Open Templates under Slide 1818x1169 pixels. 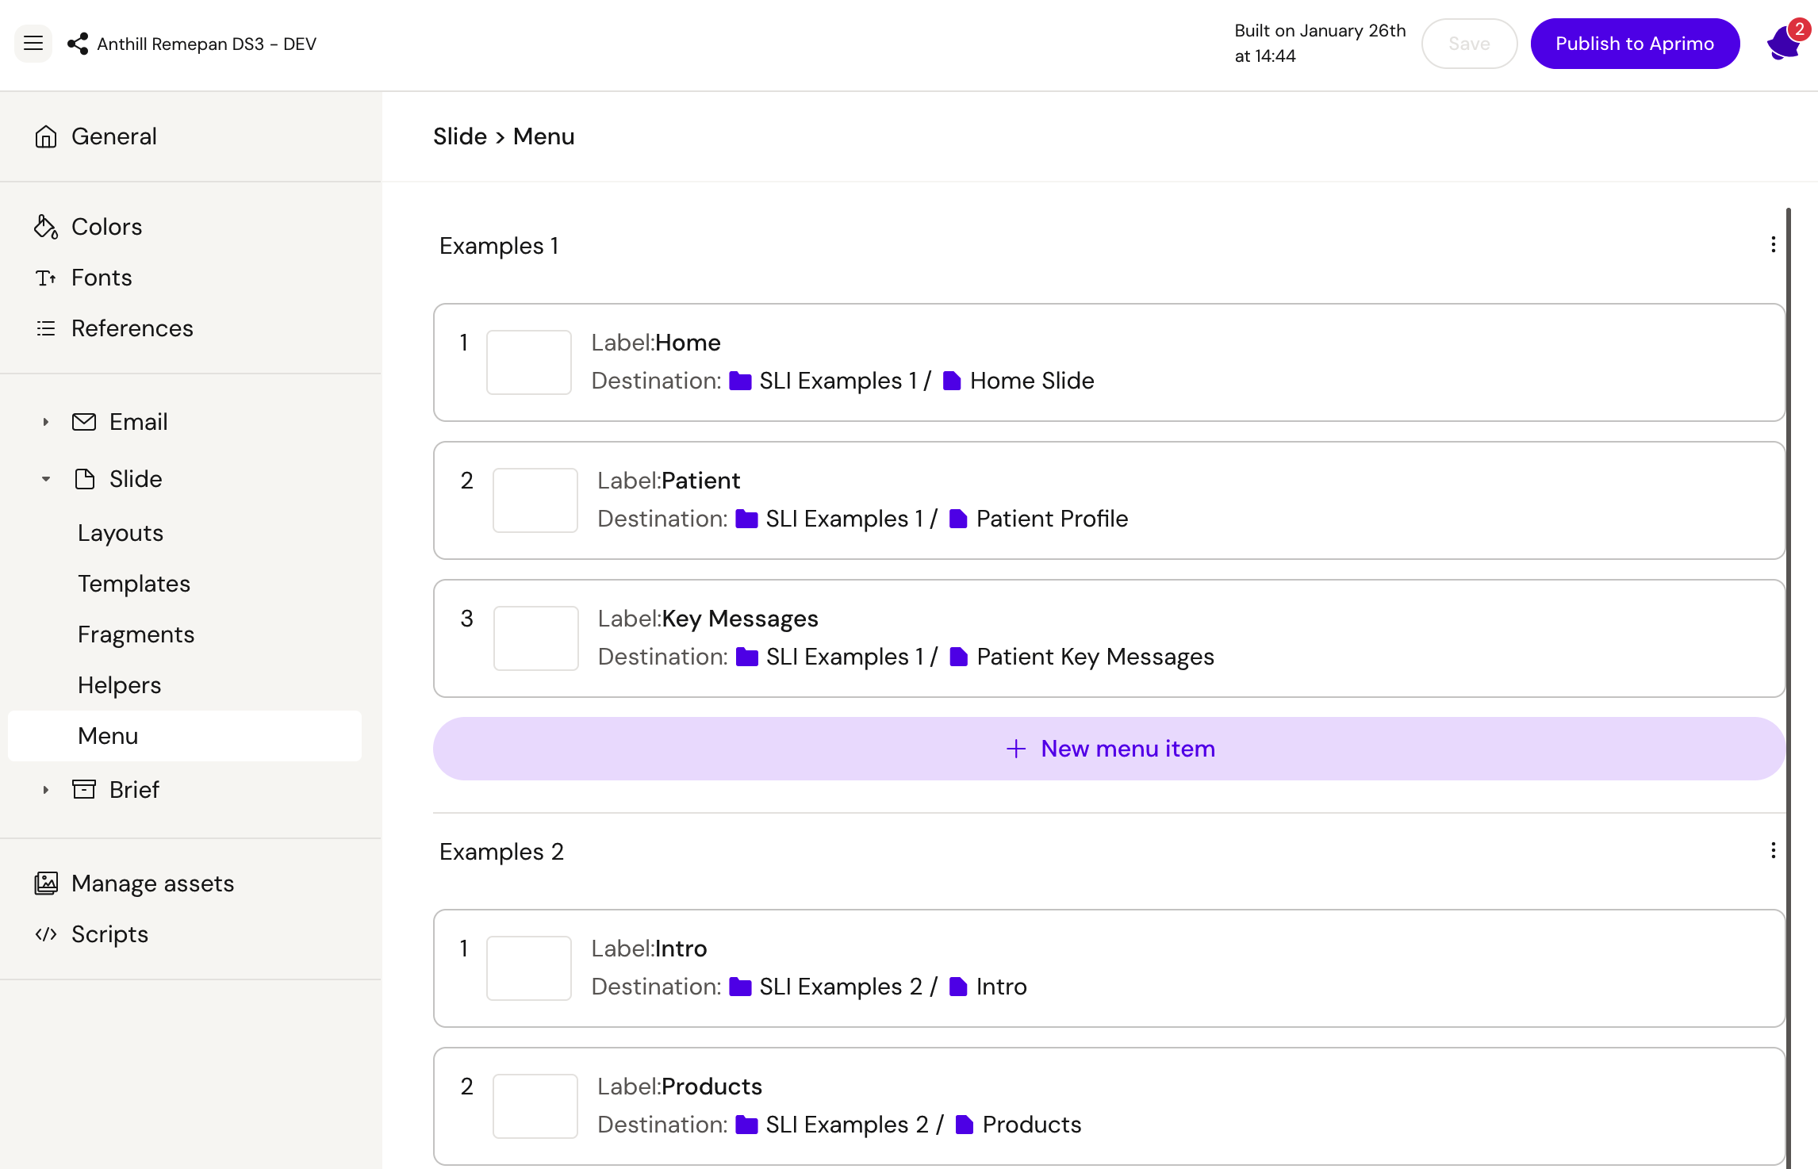[x=134, y=584]
